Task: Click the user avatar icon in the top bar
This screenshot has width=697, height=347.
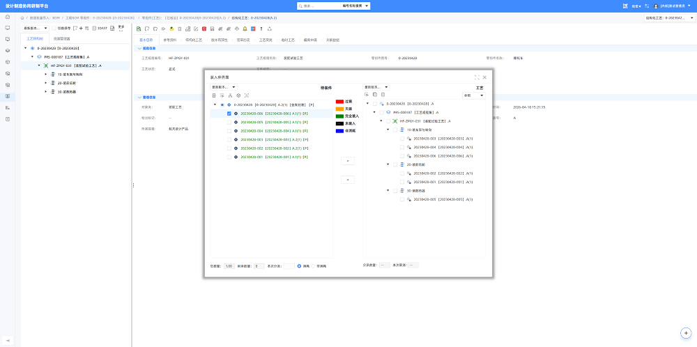Action: (656, 6)
